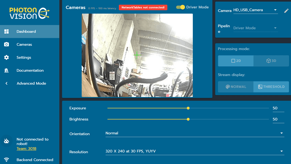291x164 pixels.
Task: Toggle the Driver Mode switch
Action: [x=181, y=7]
